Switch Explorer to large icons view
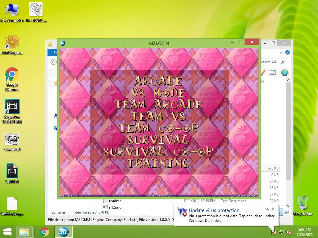The image size is (318, 238). pyautogui.click(x=286, y=212)
